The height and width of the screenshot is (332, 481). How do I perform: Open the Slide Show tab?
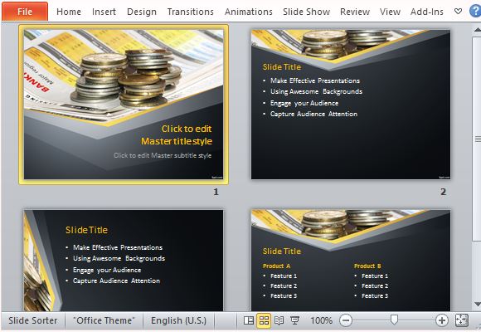pyautogui.click(x=307, y=12)
